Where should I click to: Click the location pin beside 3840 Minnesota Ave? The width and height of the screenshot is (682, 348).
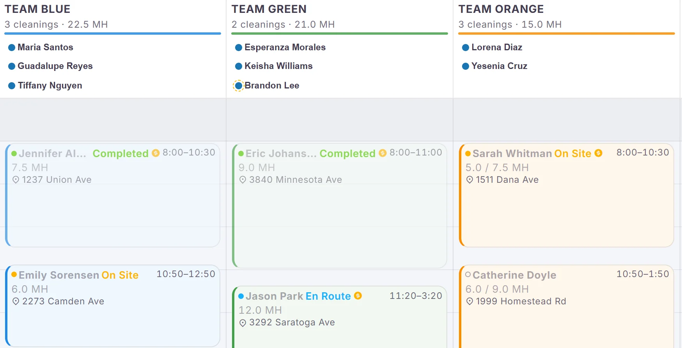coord(243,180)
